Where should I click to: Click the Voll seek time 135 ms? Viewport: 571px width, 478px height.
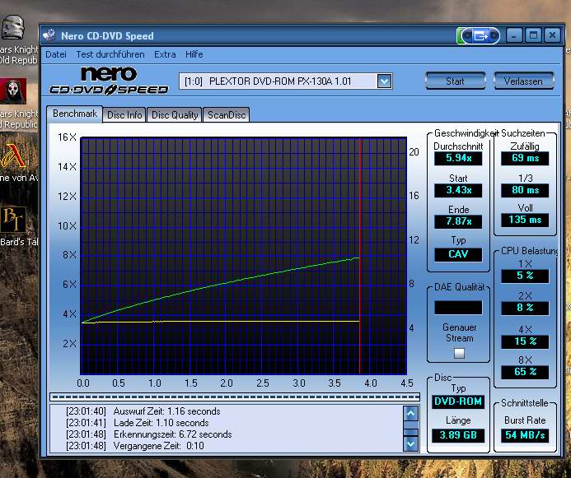pos(525,220)
